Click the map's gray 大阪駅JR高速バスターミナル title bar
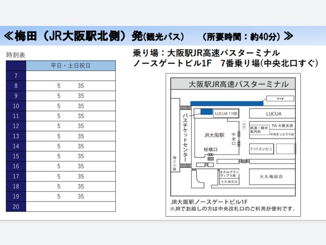The height and width of the screenshot is (245, 326). coord(233,84)
